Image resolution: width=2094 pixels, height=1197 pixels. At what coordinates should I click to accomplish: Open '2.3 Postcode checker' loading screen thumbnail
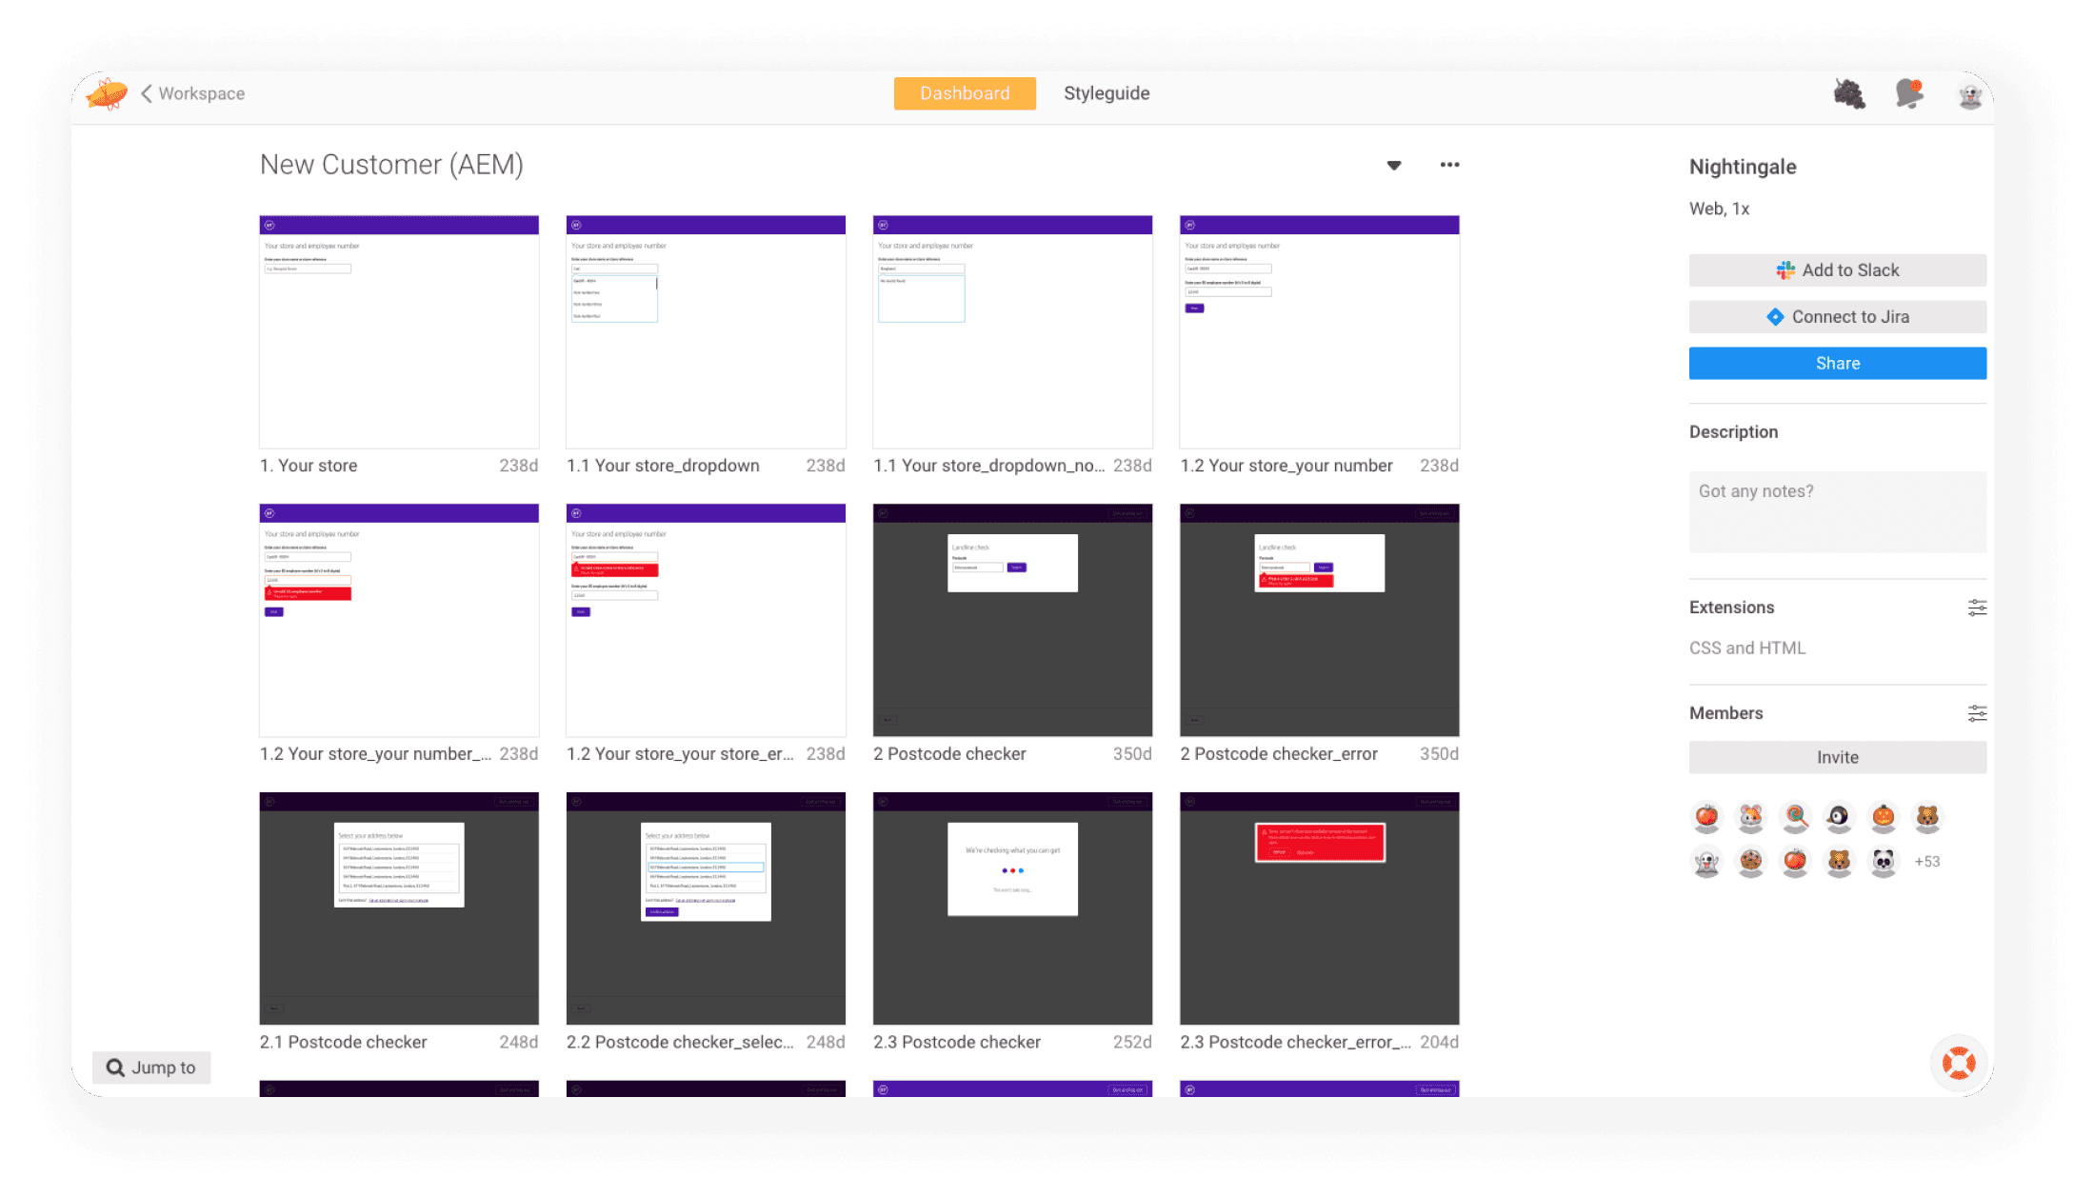pos(1012,908)
